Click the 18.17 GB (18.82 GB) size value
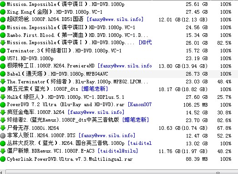The image size is (238, 174). (x=183, y=89)
